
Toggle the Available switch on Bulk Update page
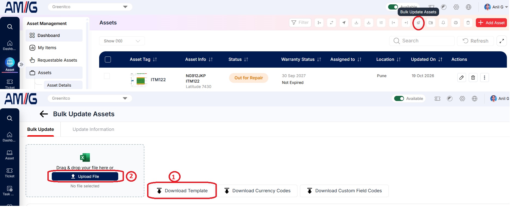click(399, 99)
